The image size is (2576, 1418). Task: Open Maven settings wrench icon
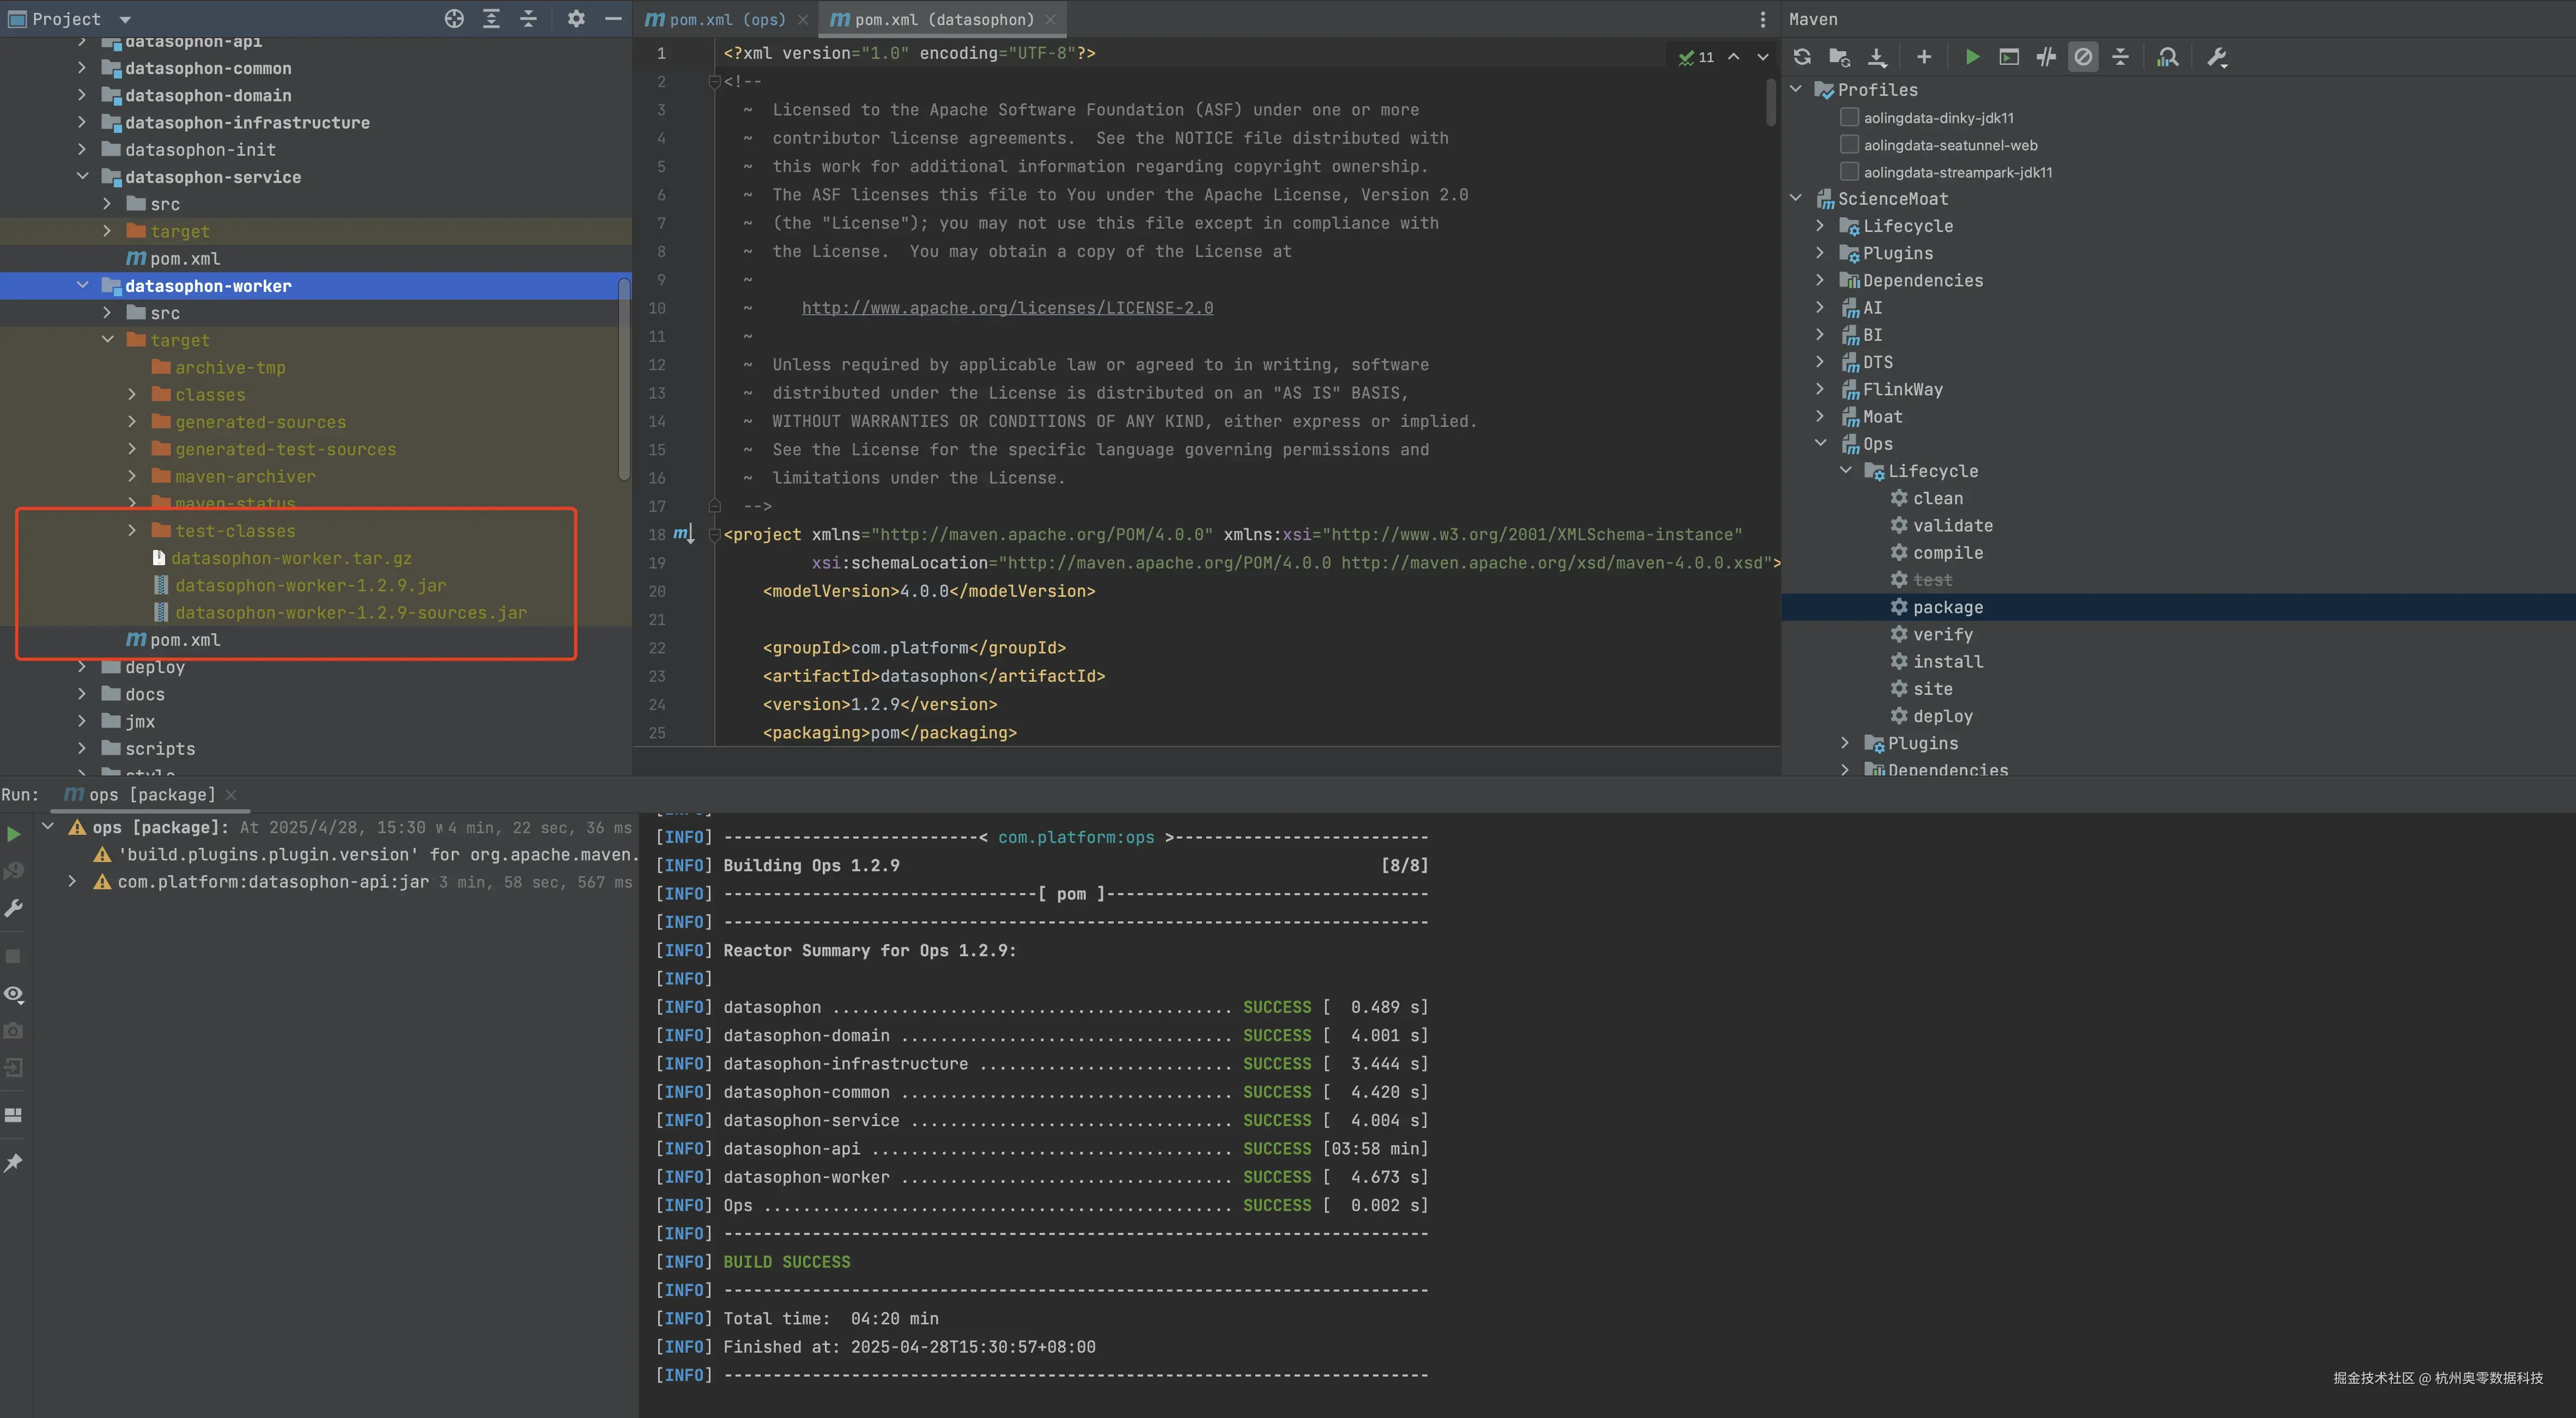[x=2217, y=57]
